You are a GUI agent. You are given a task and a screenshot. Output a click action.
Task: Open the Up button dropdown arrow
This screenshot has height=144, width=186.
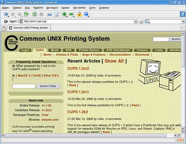click(22, 16)
